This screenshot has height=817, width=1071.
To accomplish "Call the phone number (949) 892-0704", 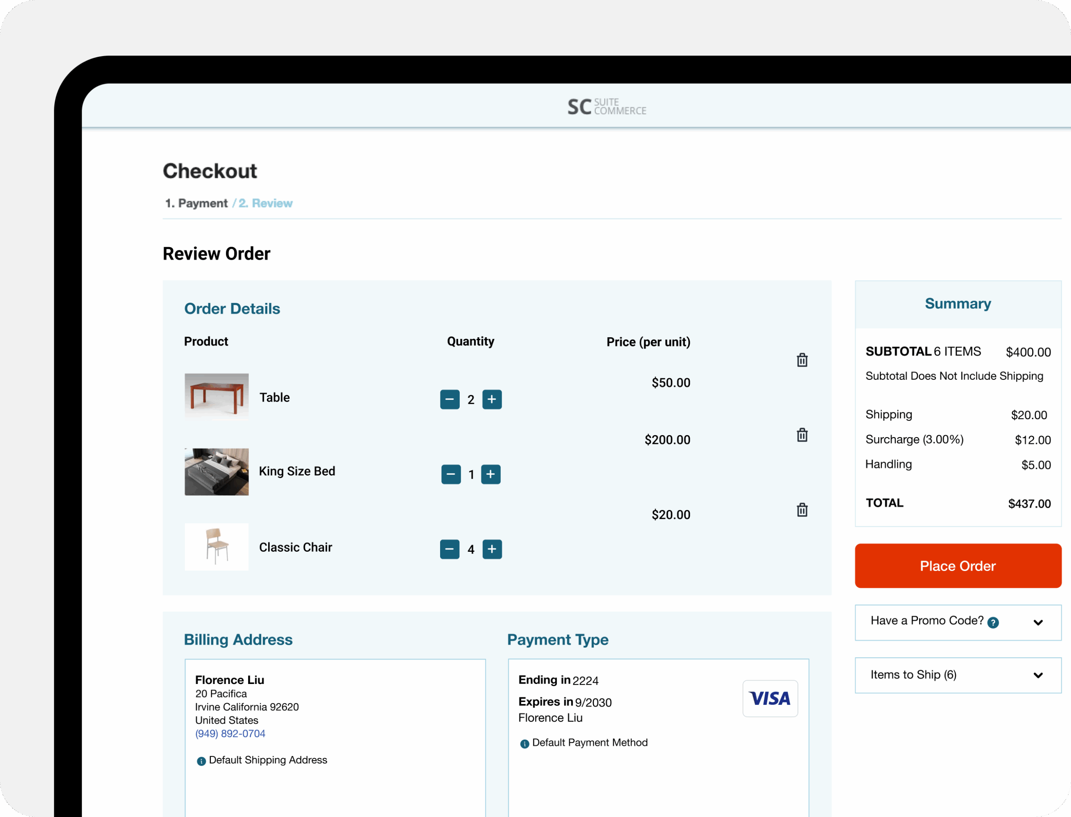I will click(230, 733).
